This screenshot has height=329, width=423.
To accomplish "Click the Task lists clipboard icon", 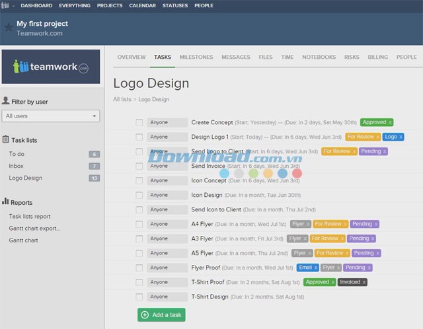I will (6, 139).
